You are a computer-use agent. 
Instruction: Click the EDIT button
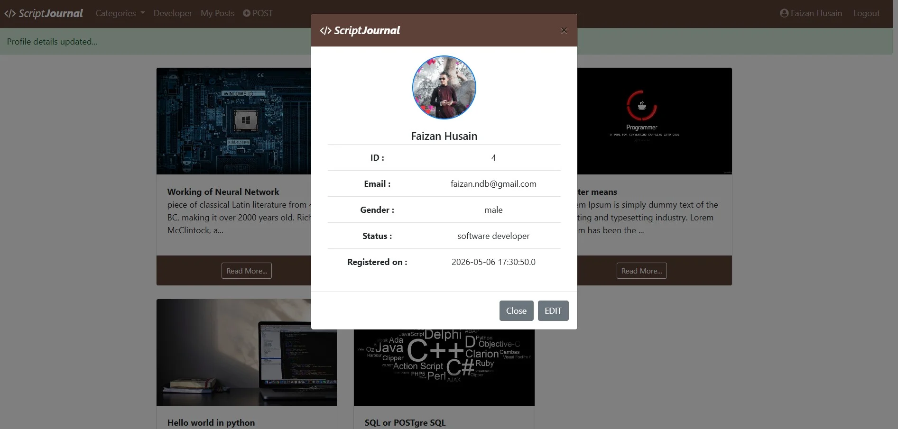pos(553,310)
